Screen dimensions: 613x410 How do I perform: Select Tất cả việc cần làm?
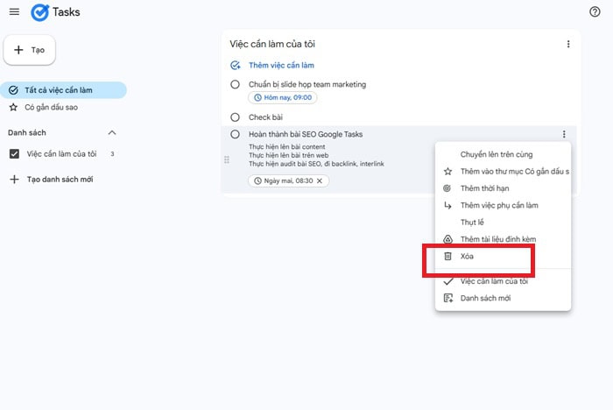point(63,90)
